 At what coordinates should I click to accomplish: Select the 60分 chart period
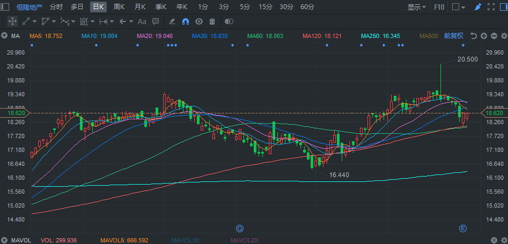click(307, 7)
